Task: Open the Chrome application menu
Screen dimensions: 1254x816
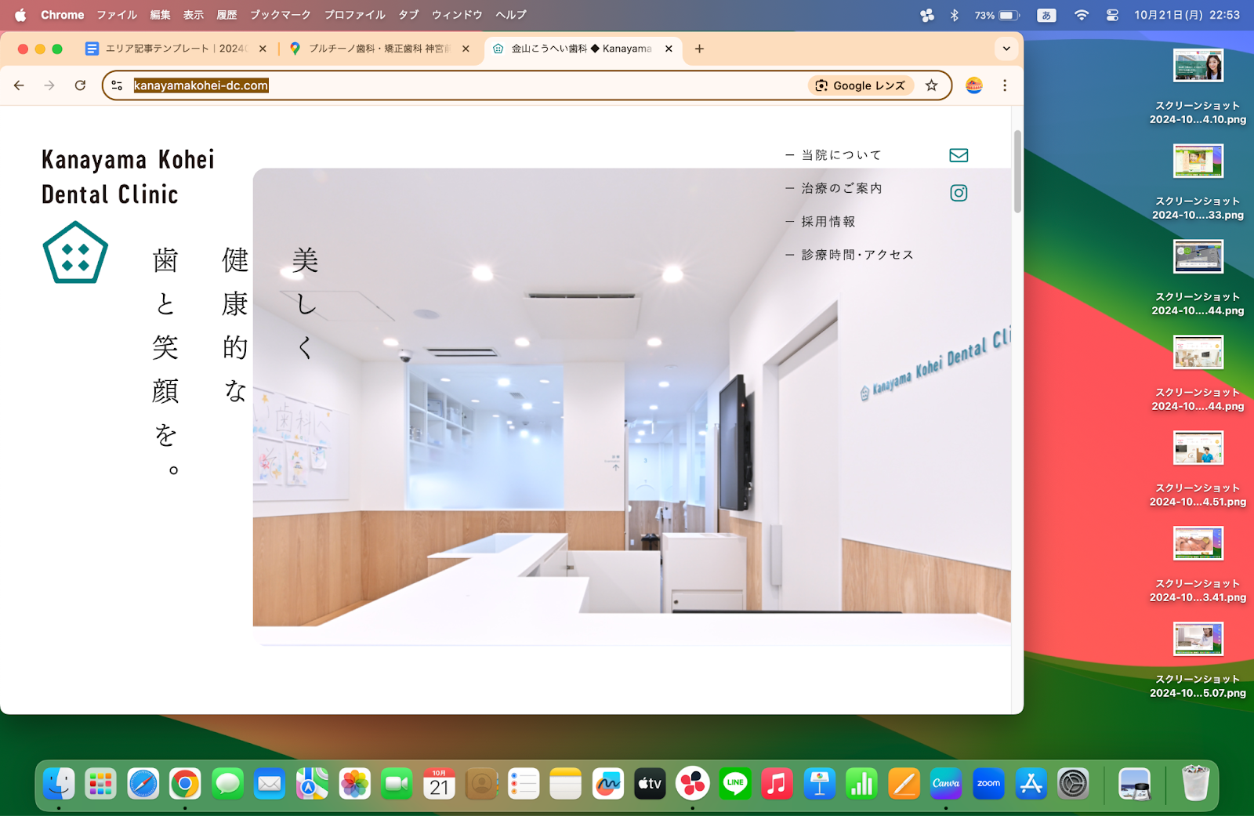Action: click(63, 15)
